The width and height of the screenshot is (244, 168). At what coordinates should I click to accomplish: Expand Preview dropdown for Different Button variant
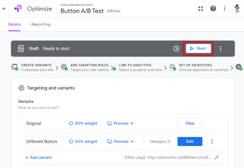[x=121, y=142]
